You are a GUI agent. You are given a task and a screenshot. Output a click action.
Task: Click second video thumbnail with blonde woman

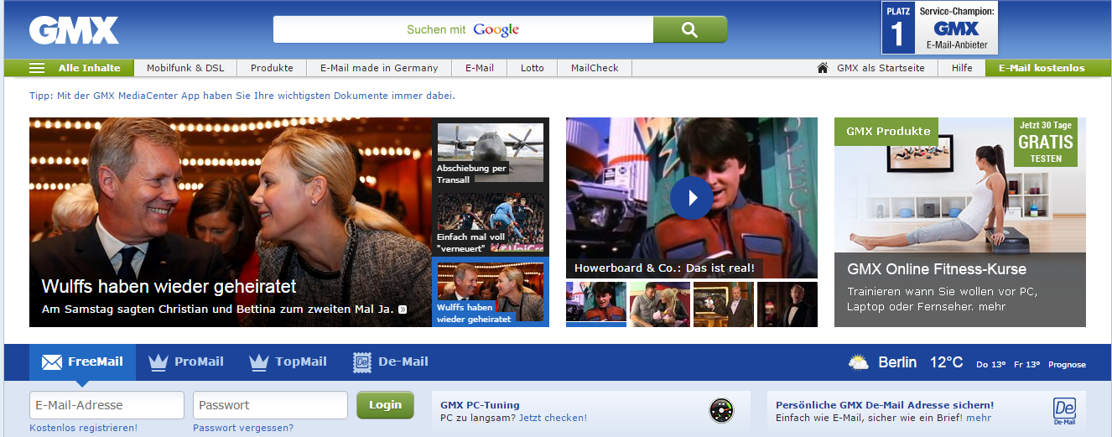tap(660, 304)
